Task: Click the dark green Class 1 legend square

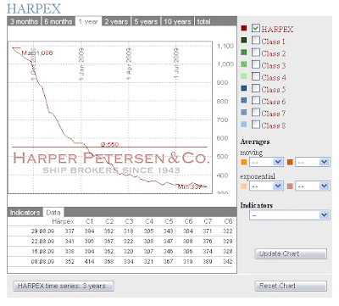Action: click(244, 41)
